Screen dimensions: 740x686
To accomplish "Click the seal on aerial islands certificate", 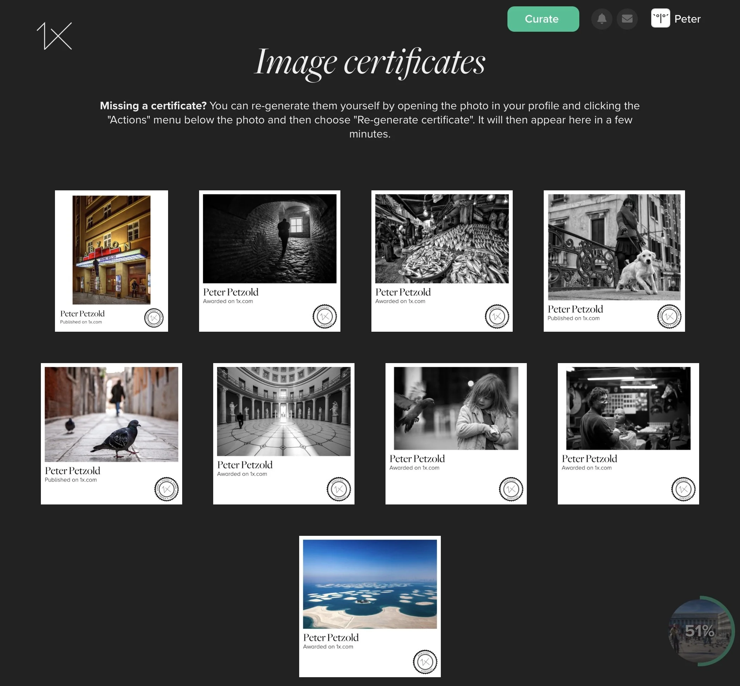I will (x=425, y=661).
